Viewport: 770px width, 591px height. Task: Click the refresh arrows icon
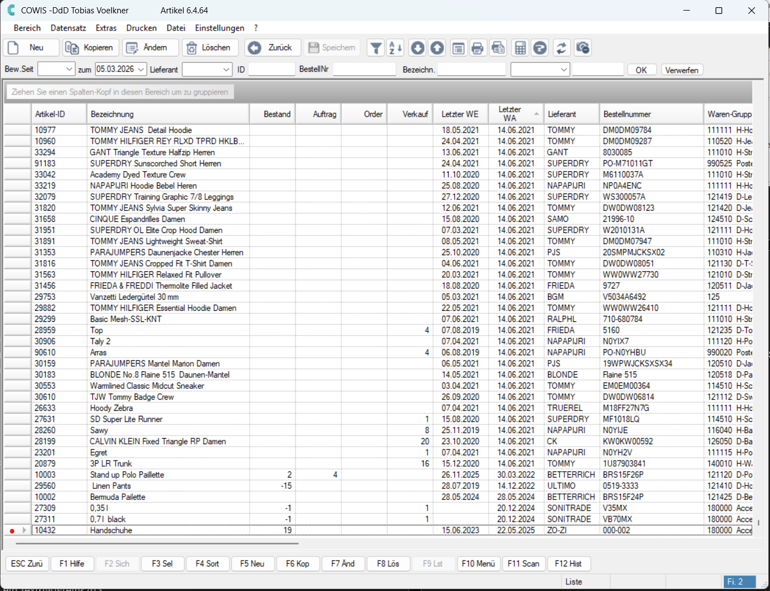click(x=562, y=48)
